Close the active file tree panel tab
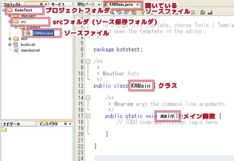Screen dimensions: 234x161 (x=46, y=4)
